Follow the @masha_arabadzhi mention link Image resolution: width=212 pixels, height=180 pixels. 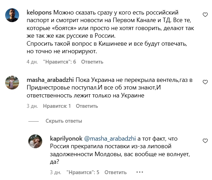[110, 139]
